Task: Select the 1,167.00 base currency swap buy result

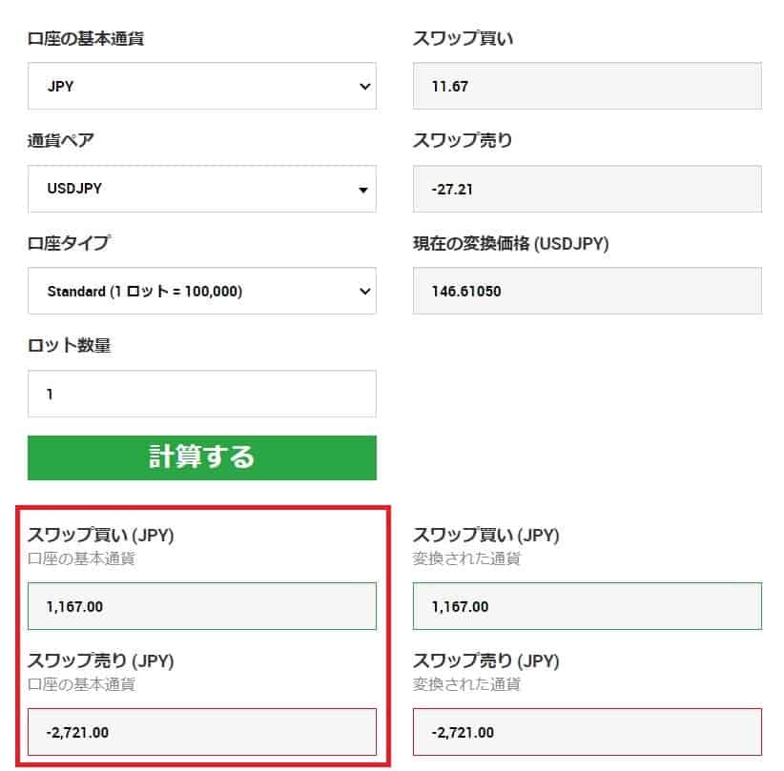Action: pyautogui.click(x=201, y=605)
